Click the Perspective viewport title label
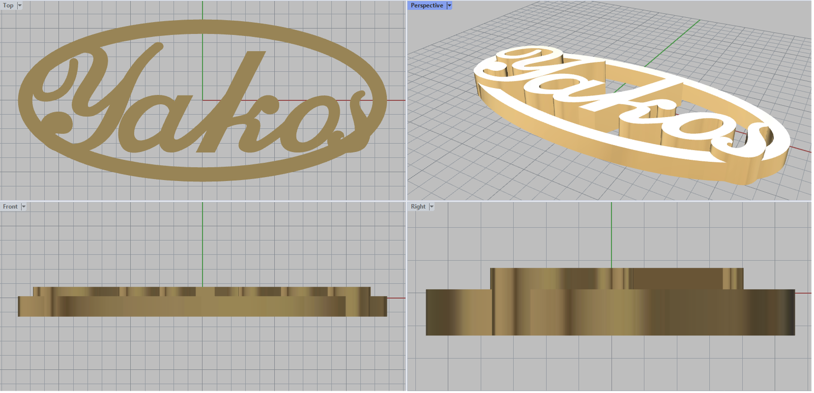 tap(426, 6)
